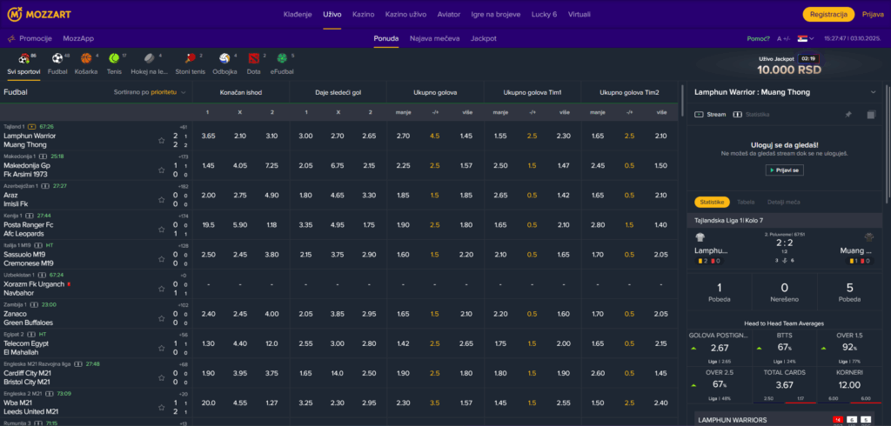
Task: Open the Serbian flag language selector
Action: tap(804, 39)
